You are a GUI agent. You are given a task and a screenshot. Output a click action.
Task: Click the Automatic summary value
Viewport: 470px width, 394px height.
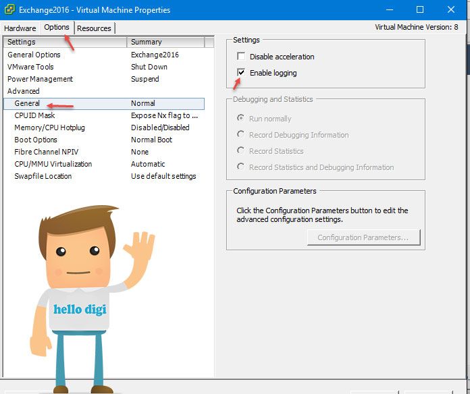click(148, 164)
